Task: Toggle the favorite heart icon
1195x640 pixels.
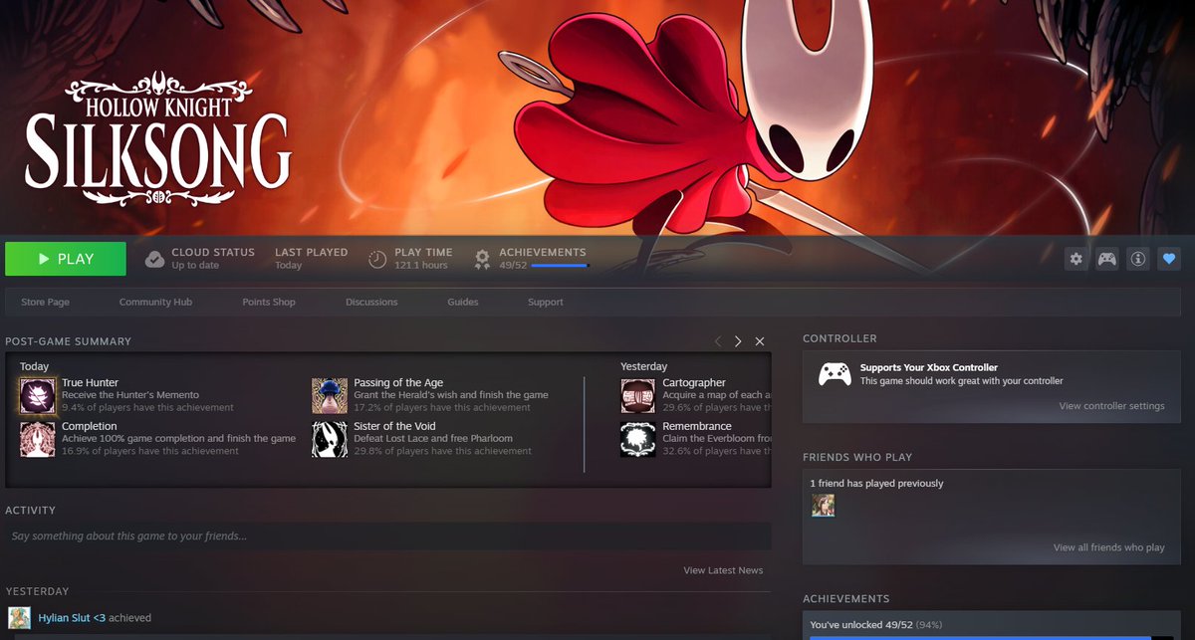Action: 1169,259
